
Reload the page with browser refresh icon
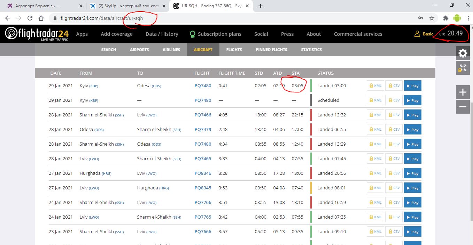tap(30, 18)
